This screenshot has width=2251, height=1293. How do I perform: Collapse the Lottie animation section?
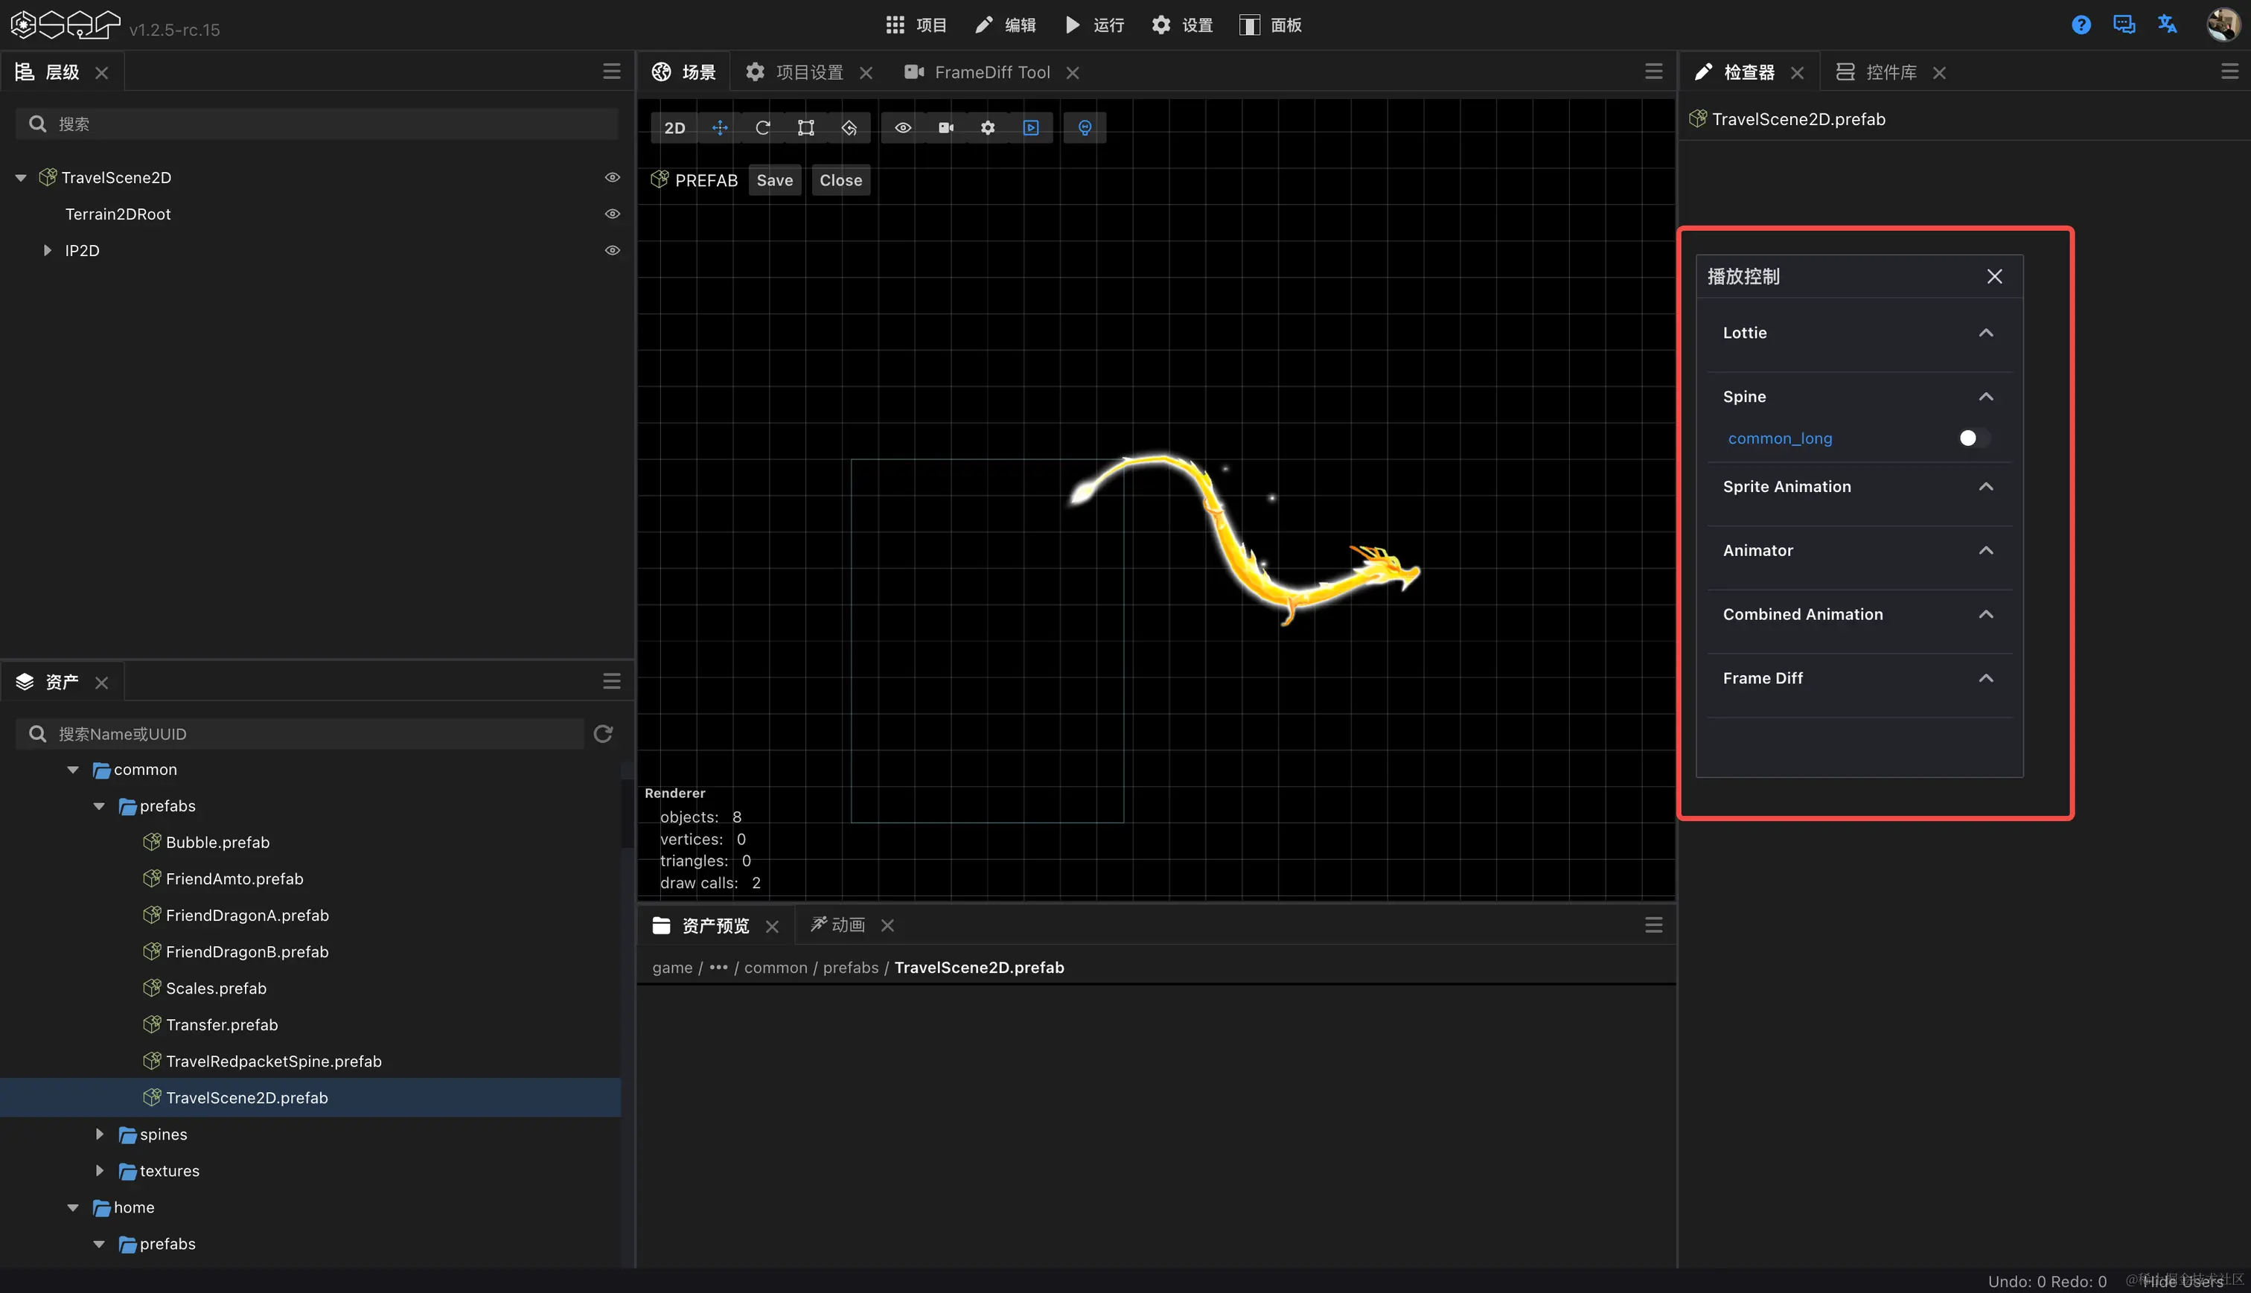click(1985, 333)
